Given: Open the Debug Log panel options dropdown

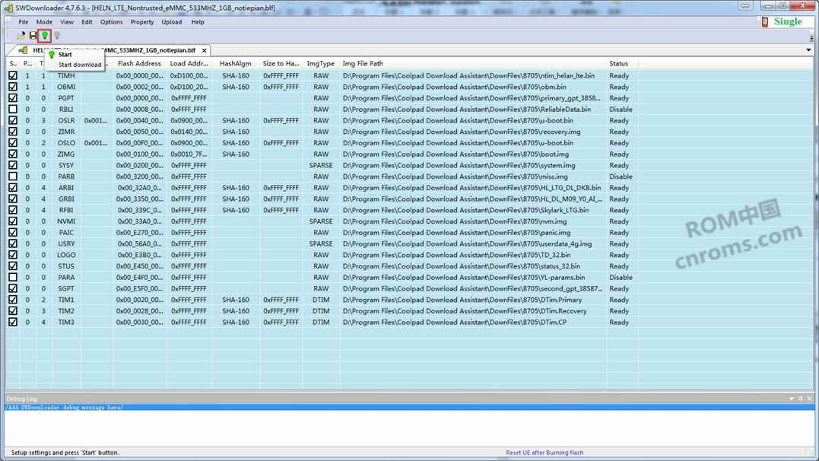Looking at the screenshot, I should [791, 399].
